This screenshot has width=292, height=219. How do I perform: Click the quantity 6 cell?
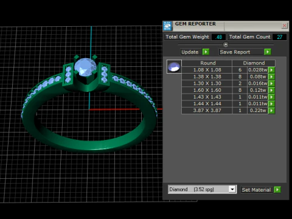(240, 70)
